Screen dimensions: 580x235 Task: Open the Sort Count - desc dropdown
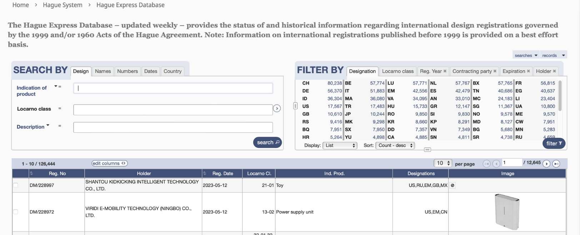pos(395,145)
